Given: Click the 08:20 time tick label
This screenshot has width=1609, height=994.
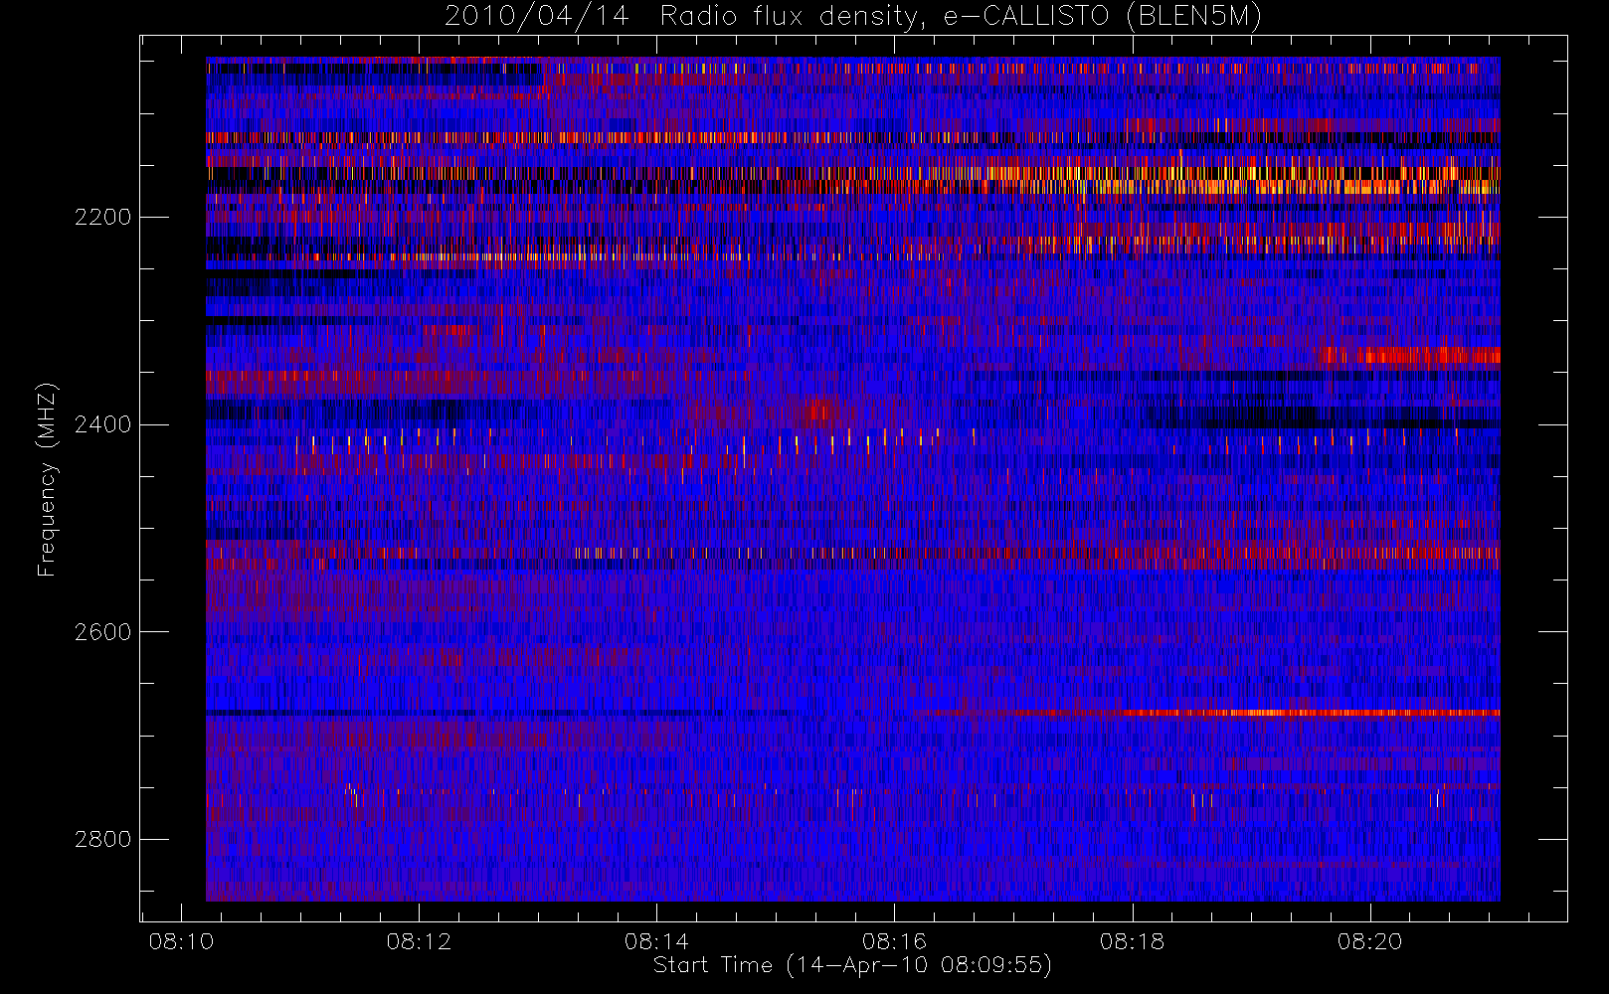Looking at the screenshot, I should tap(1369, 941).
